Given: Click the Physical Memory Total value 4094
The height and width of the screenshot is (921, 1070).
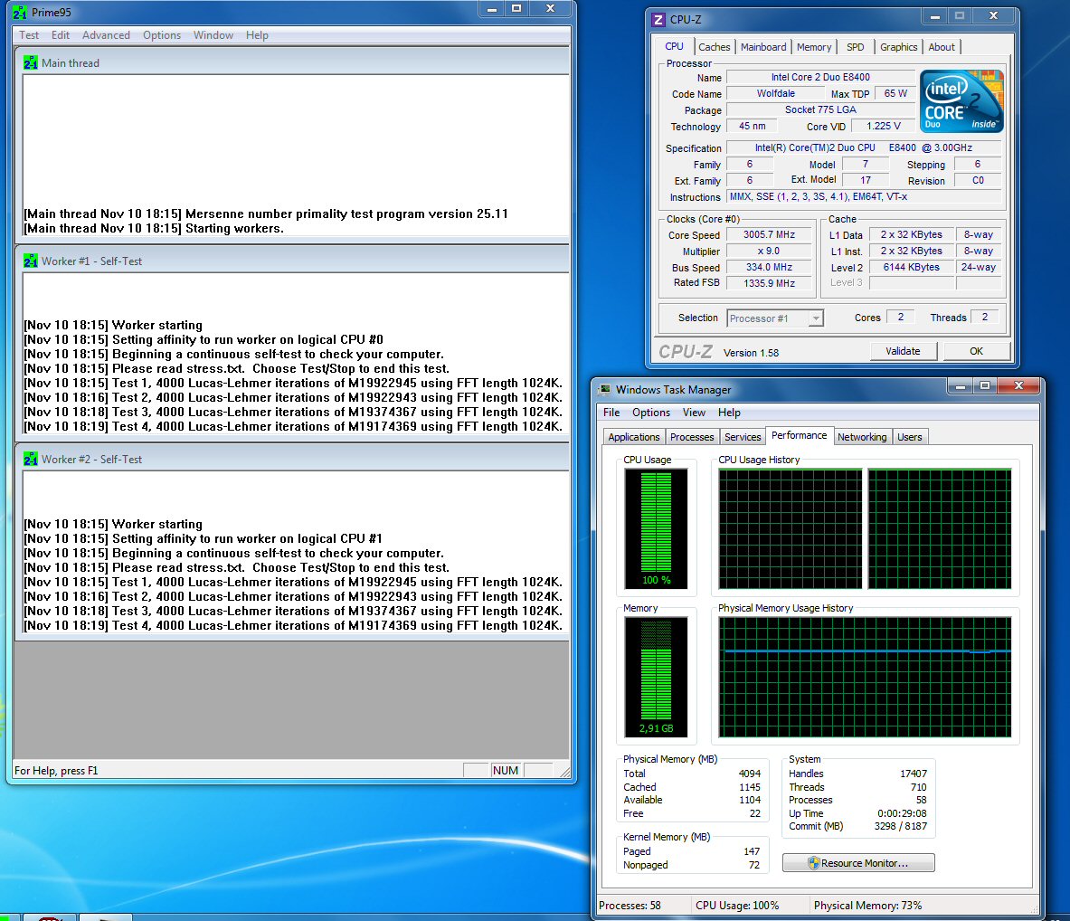Looking at the screenshot, I should [x=749, y=774].
